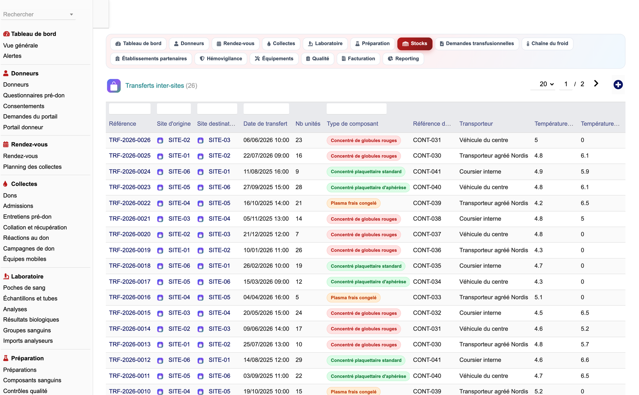Click the destination site icon for TRF-2026-0022

coord(200,203)
